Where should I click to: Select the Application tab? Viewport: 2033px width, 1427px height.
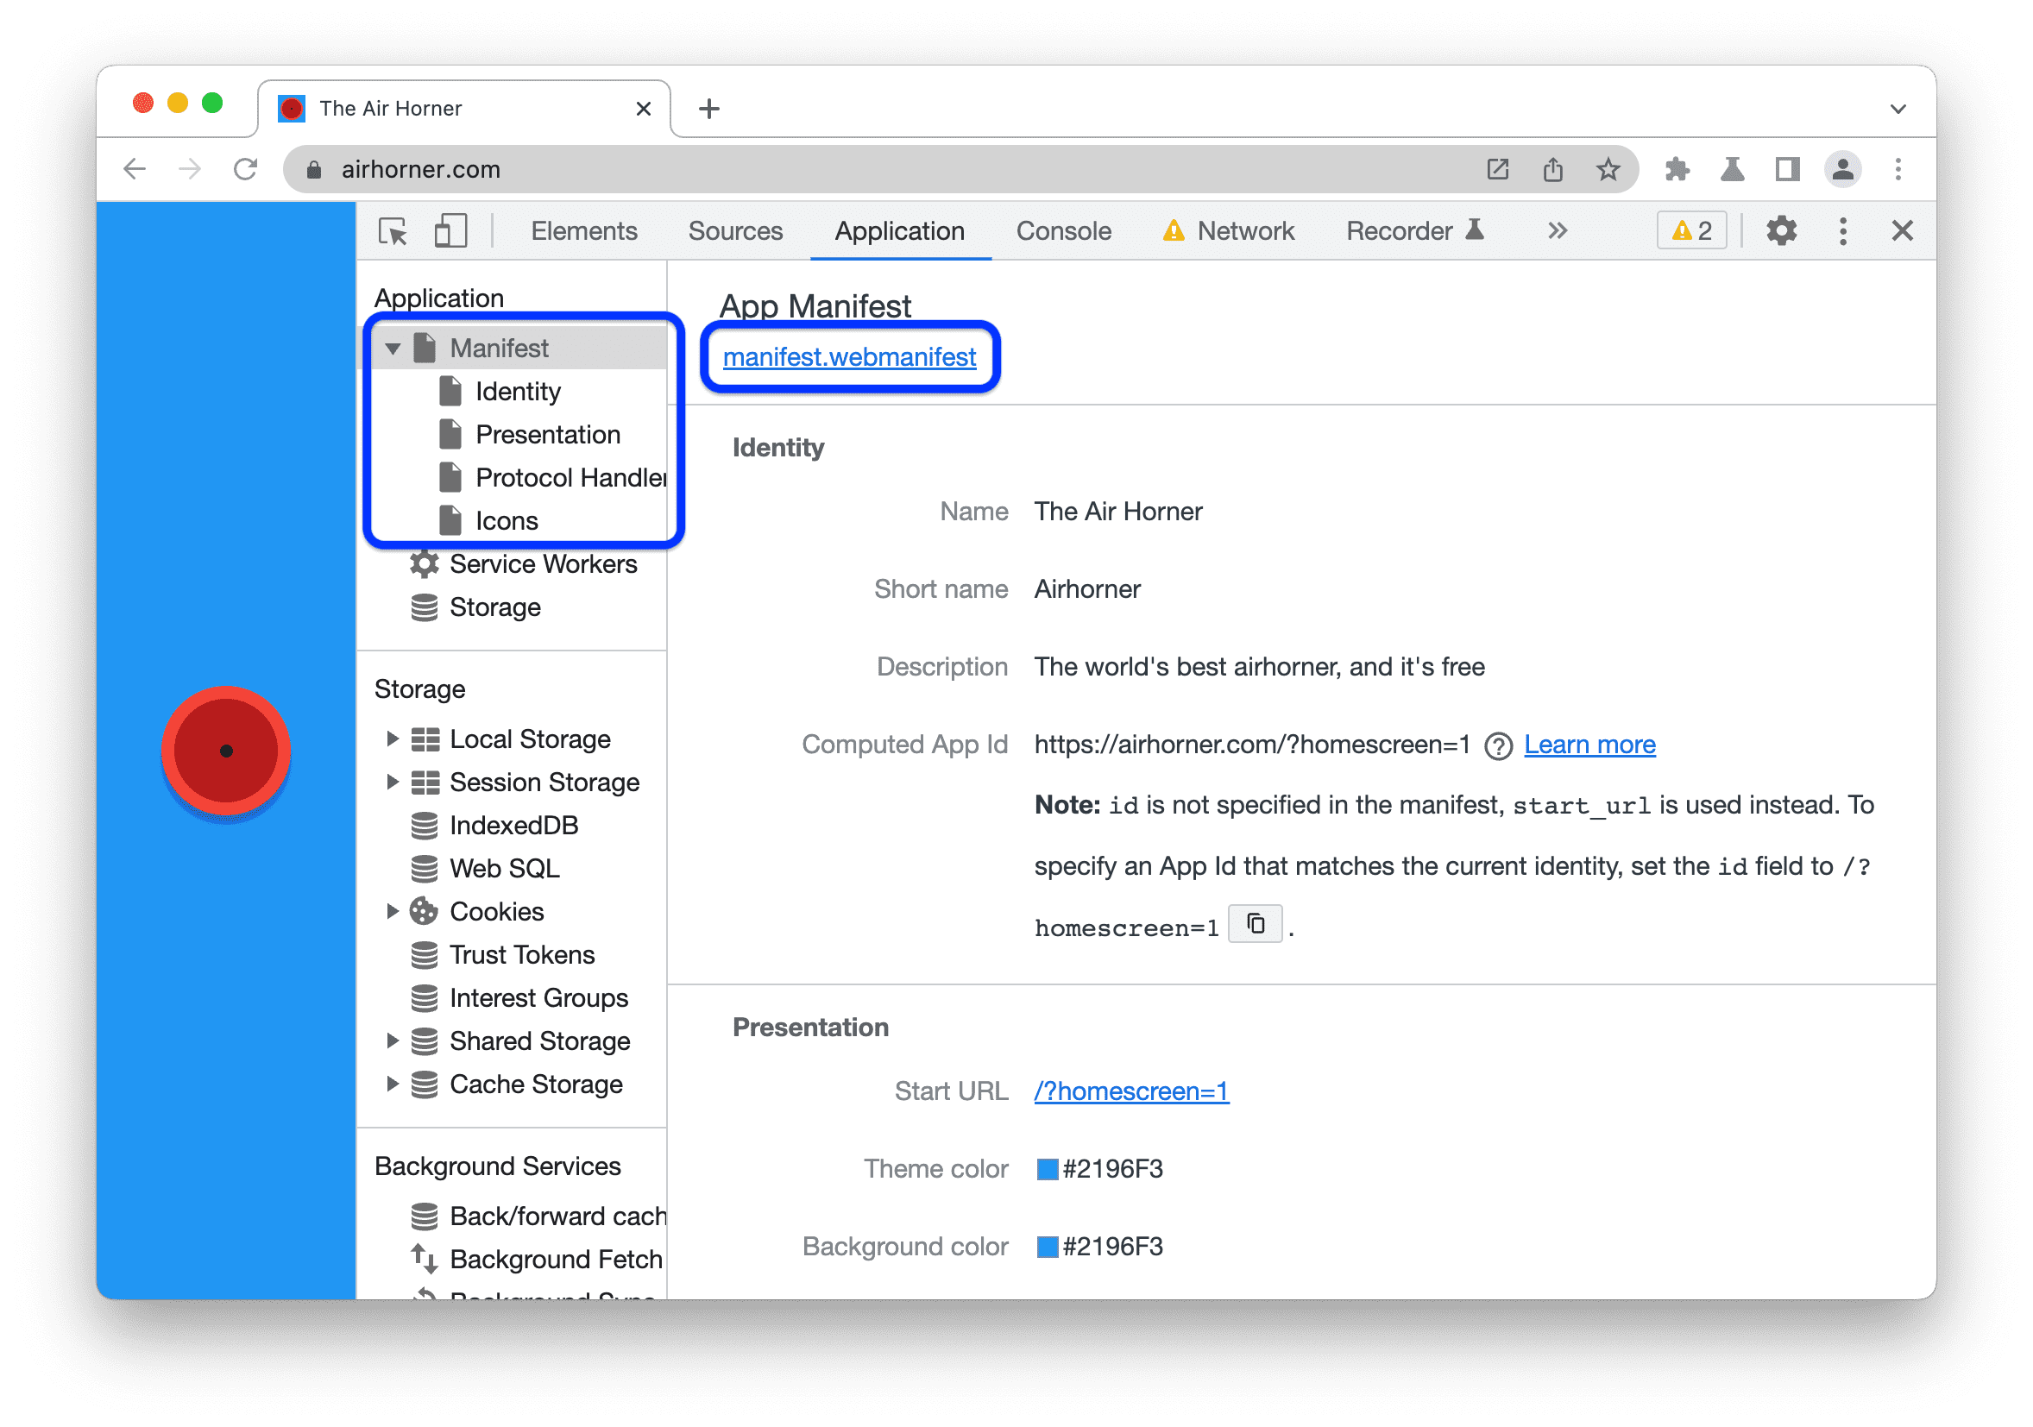[x=896, y=232]
